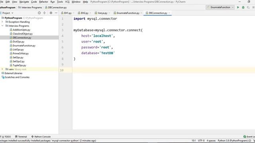Hide the Project tool window
The height and width of the screenshot is (143, 255).
pyautogui.click(x=56, y=13)
